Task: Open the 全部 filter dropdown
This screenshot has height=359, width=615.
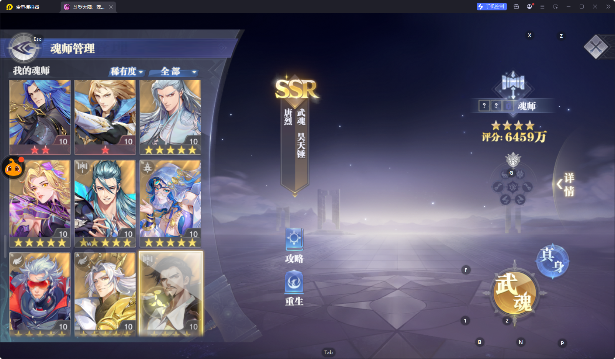Action: point(174,71)
